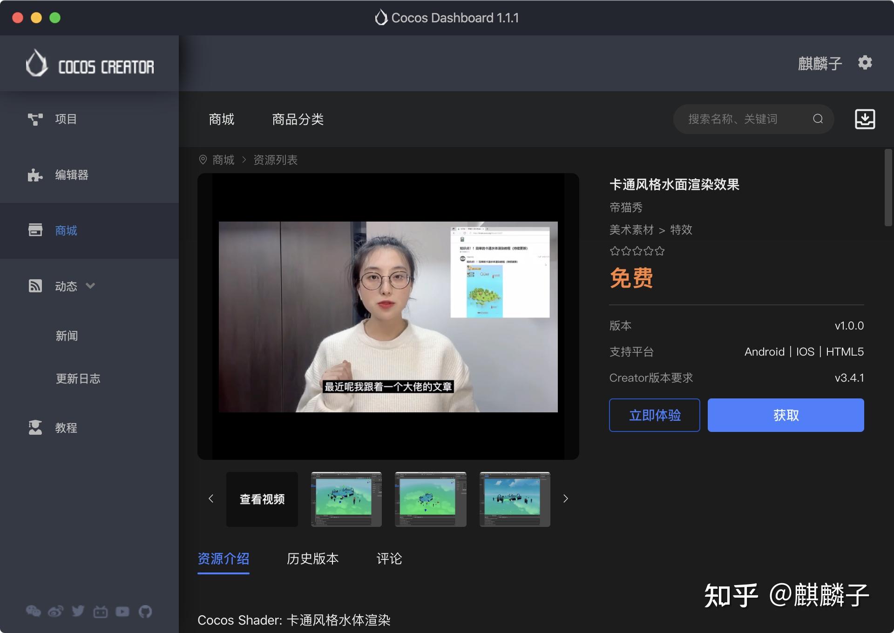
Task: Click the search input field
Action: coord(745,119)
